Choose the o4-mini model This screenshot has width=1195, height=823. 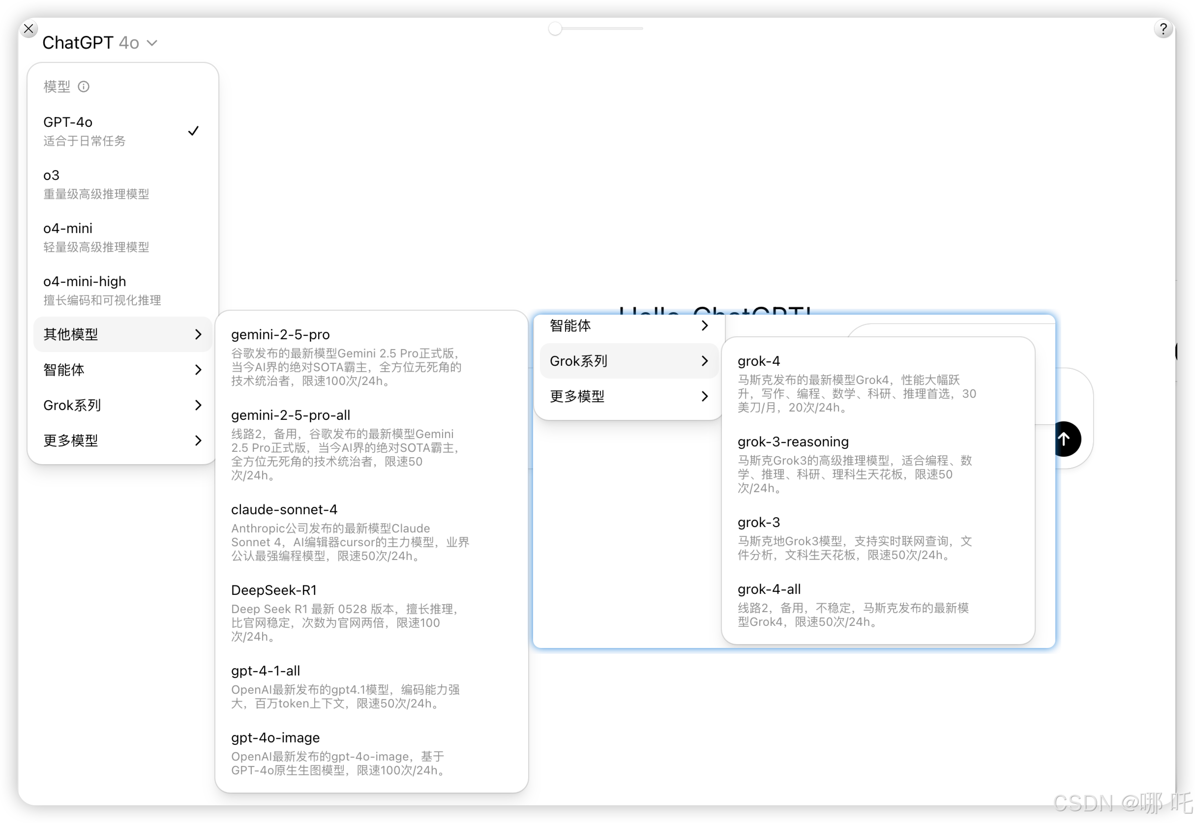tap(123, 237)
